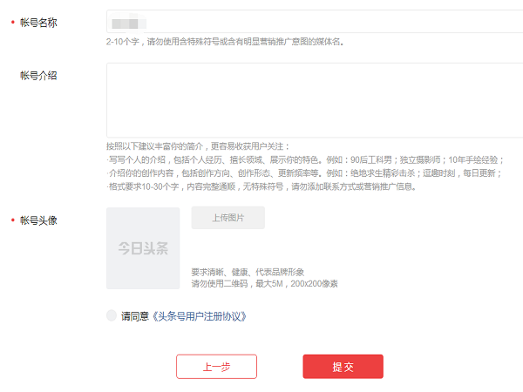
Task: Click the 帐号介绍 text area
Action: [x=315, y=100]
